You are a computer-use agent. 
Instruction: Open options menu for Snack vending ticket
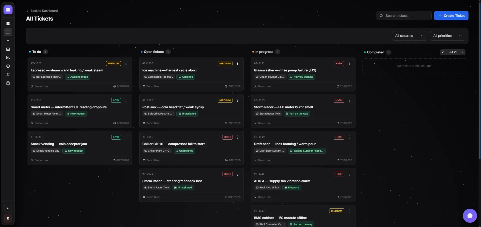[126, 137]
